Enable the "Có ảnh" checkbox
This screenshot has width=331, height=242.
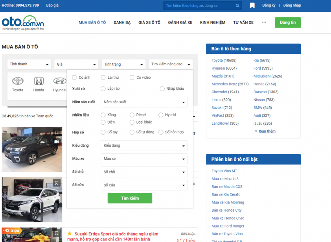pyautogui.click(x=74, y=78)
